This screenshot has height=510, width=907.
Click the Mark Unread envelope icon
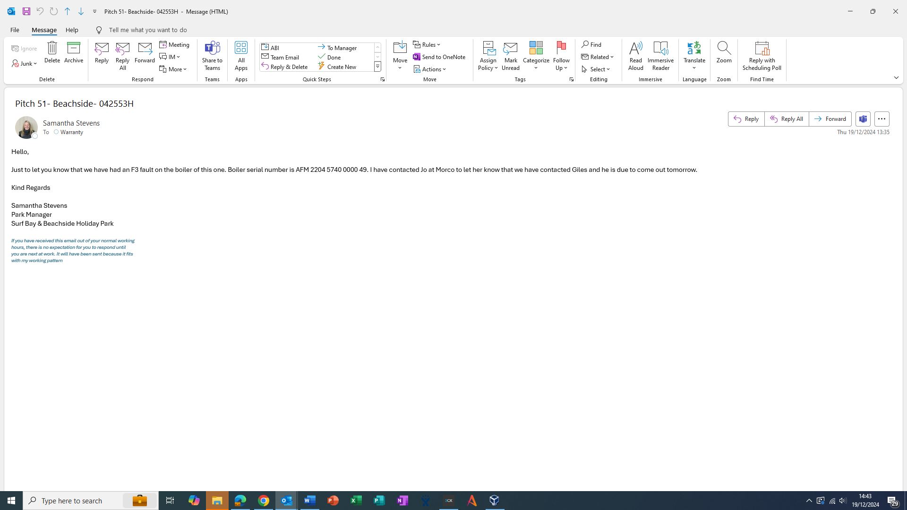tap(510, 48)
